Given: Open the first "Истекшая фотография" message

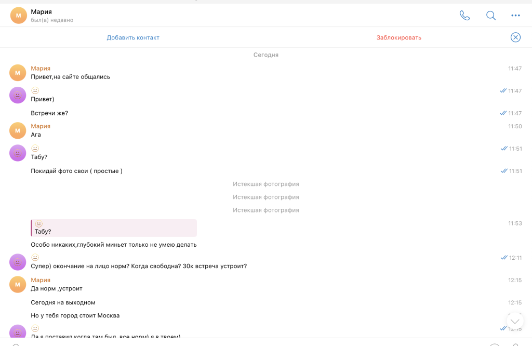Looking at the screenshot, I should tap(265, 184).
